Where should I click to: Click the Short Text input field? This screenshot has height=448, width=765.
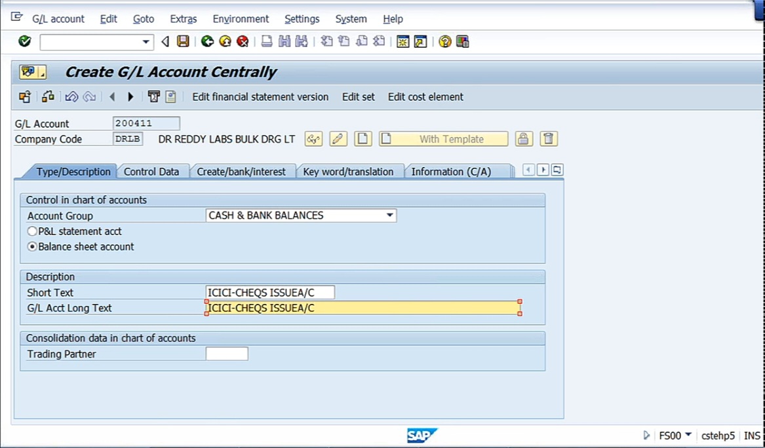click(x=270, y=293)
